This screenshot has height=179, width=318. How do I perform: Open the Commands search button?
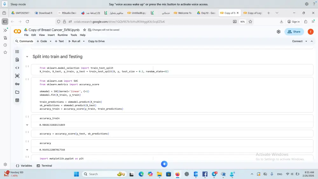(x=24, y=41)
